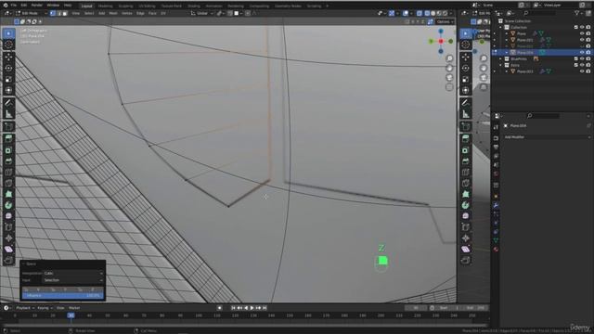Open the Add Modifier dropdown

coord(547,137)
